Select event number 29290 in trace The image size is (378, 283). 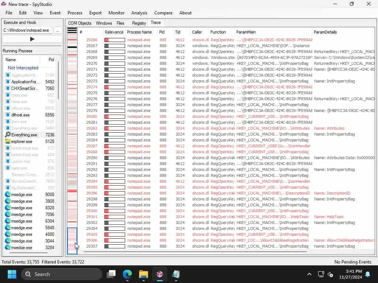[x=92, y=158]
